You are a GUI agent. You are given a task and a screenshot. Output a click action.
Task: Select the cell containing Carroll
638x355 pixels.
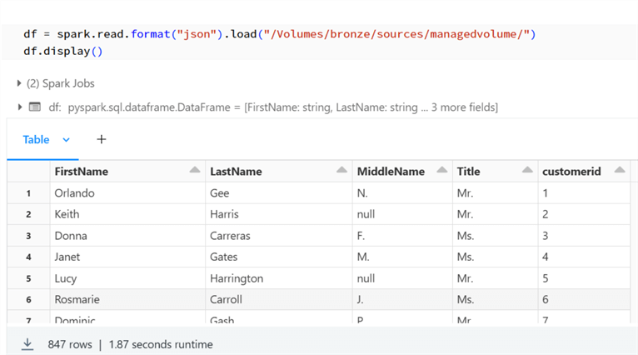point(279,300)
